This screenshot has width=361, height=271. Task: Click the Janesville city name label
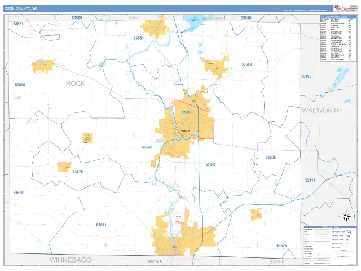(x=186, y=130)
